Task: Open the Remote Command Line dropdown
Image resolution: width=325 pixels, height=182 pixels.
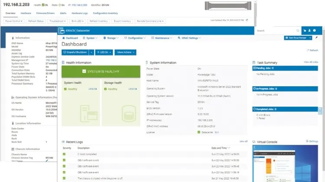Action: click(x=150, y=21)
